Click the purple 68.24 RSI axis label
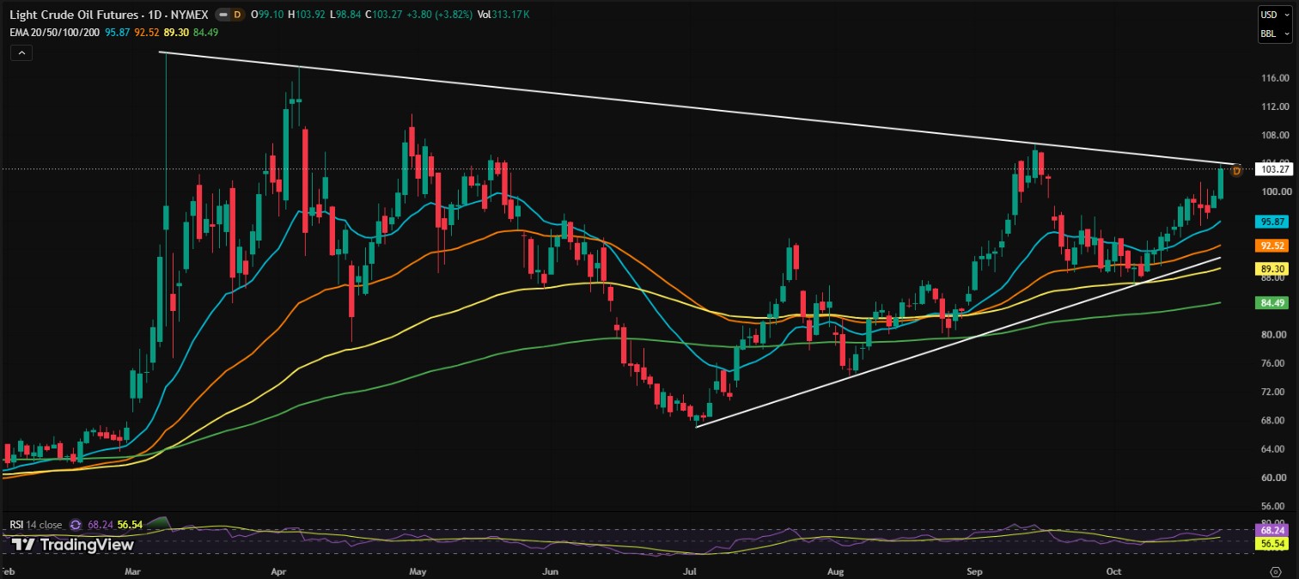Image resolution: width=1299 pixels, height=579 pixels. click(x=1271, y=529)
